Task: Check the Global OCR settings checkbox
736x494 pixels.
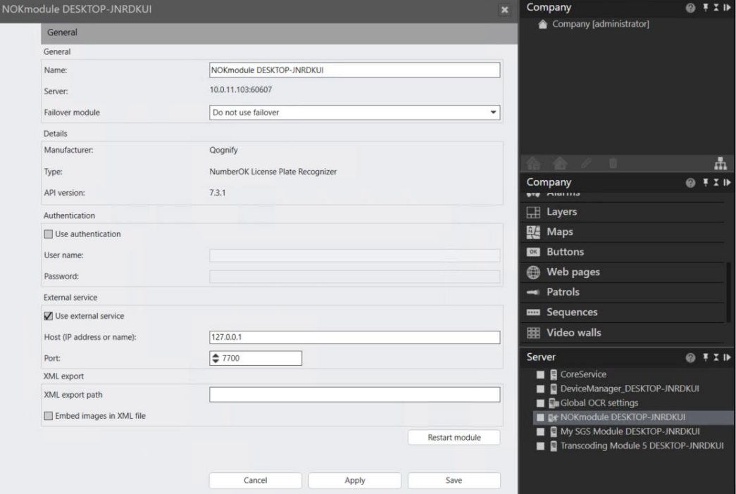Action: click(540, 403)
